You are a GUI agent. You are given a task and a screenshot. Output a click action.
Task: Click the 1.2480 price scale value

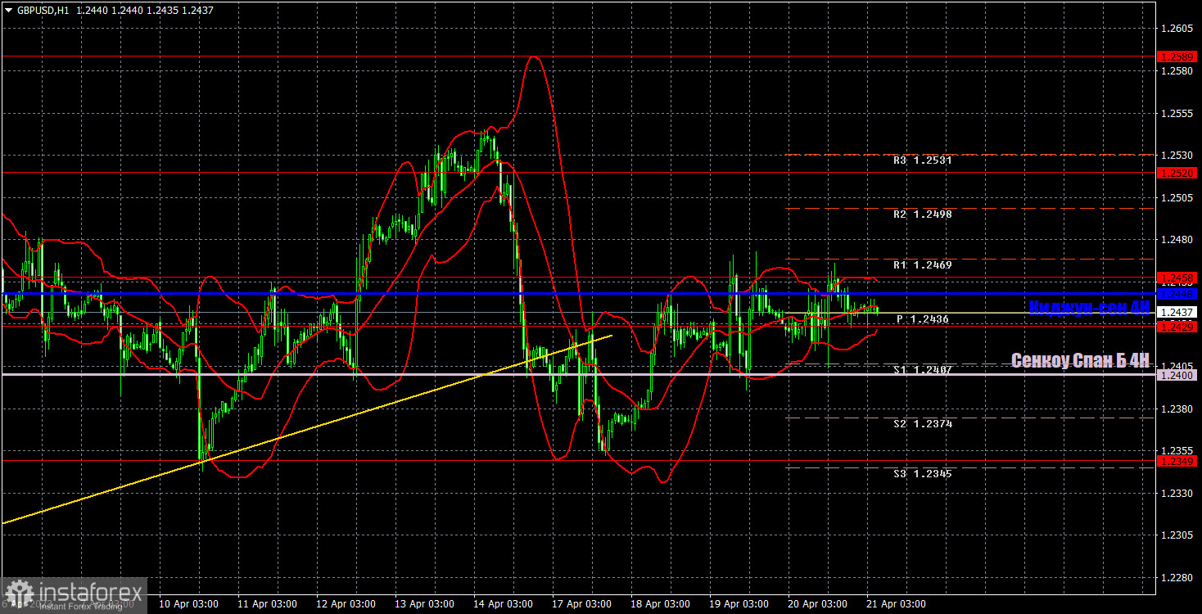pyautogui.click(x=1177, y=240)
